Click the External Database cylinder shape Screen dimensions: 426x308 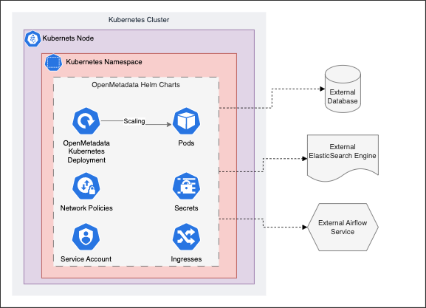[343, 89]
